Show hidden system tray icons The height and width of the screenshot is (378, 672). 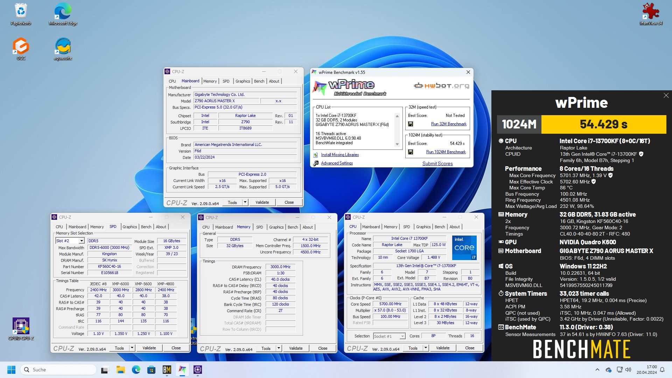[x=597, y=370]
